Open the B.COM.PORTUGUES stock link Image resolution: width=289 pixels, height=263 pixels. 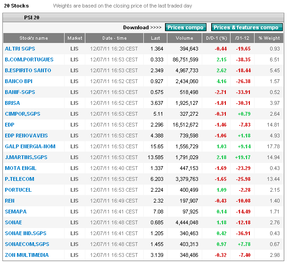(x=29, y=59)
